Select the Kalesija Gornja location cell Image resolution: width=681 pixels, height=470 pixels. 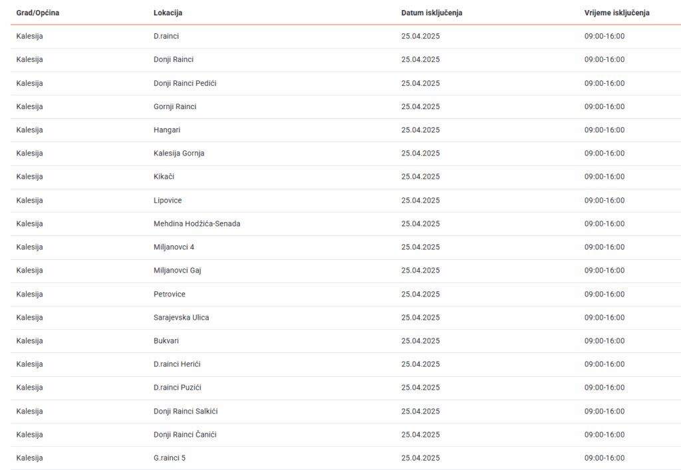[179, 153]
